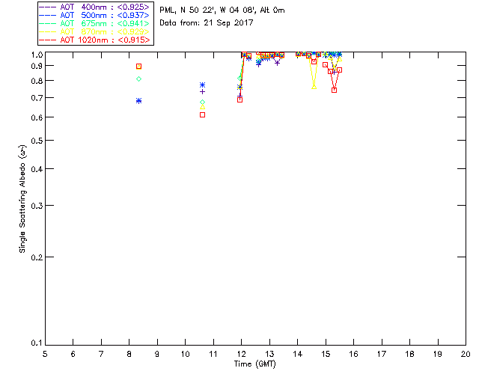Click y-axis tick label '0.3'
Image resolution: width=479 pixels, height=383 pixels.
coord(37,206)
